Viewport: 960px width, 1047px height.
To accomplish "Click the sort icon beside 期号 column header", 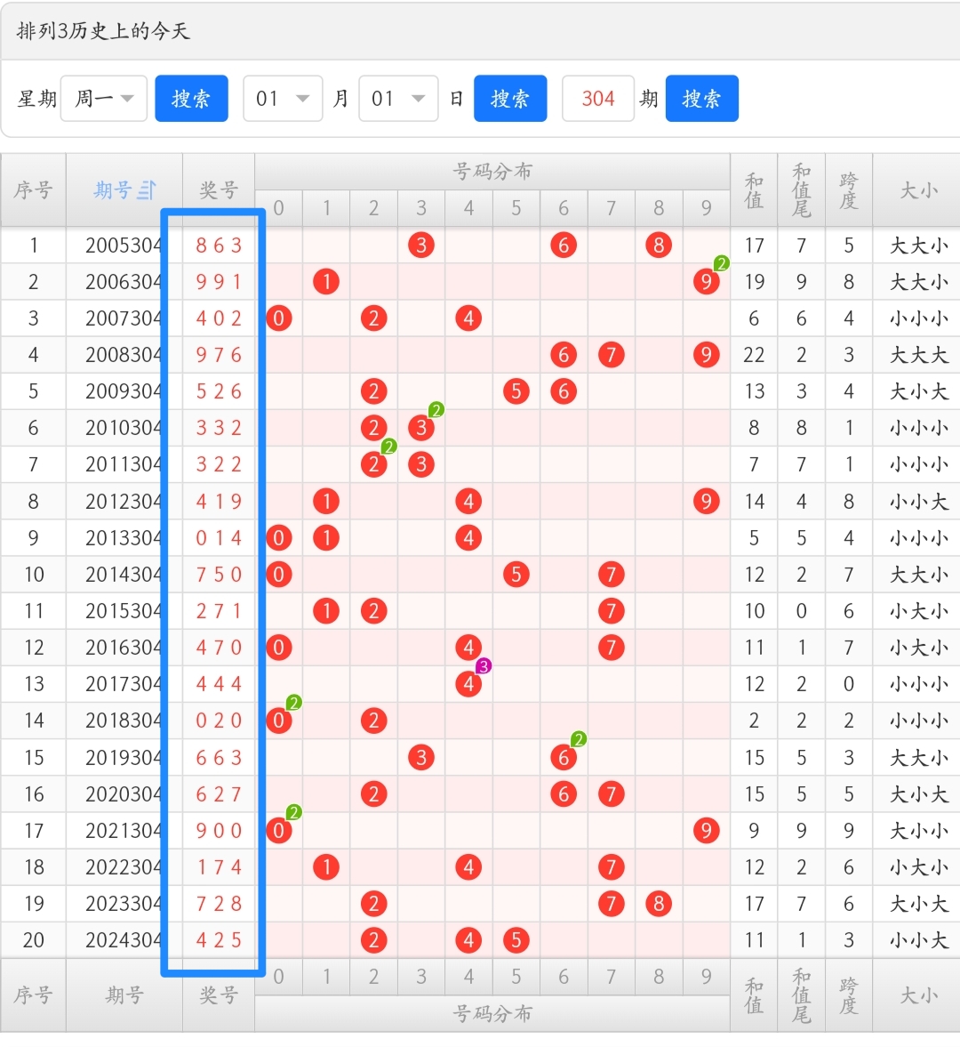I will coord(148,189).
